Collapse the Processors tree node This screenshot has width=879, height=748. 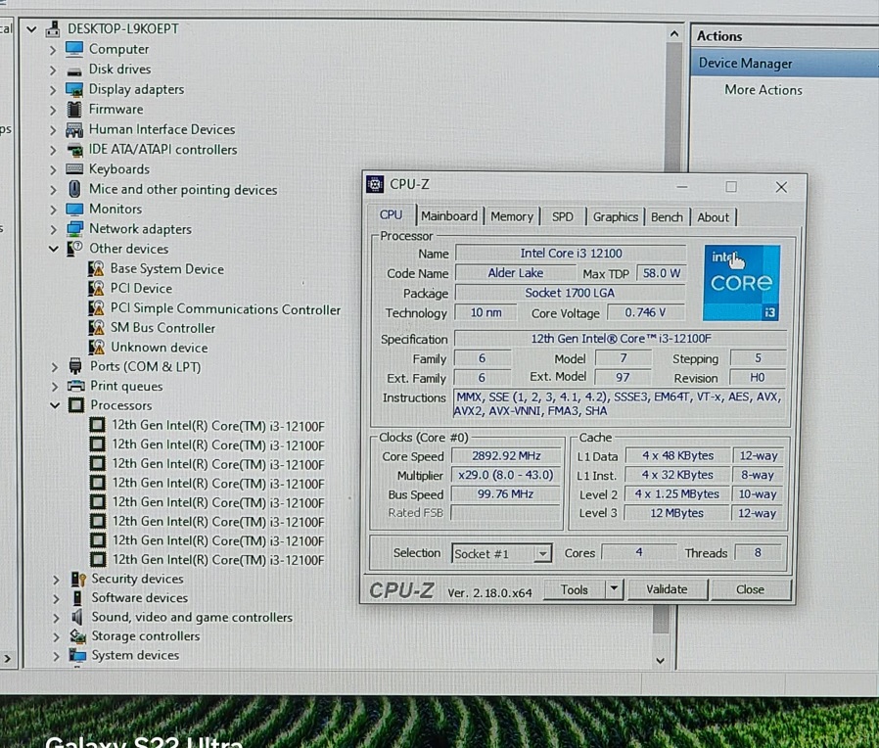tap(54, 405)
